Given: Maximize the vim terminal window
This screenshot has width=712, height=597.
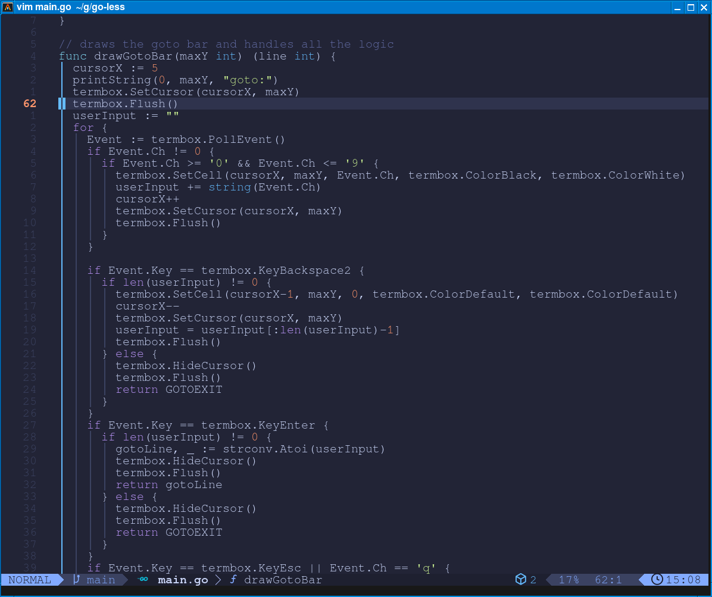Looking at the screenshot, I should click(x=691, y=8).
